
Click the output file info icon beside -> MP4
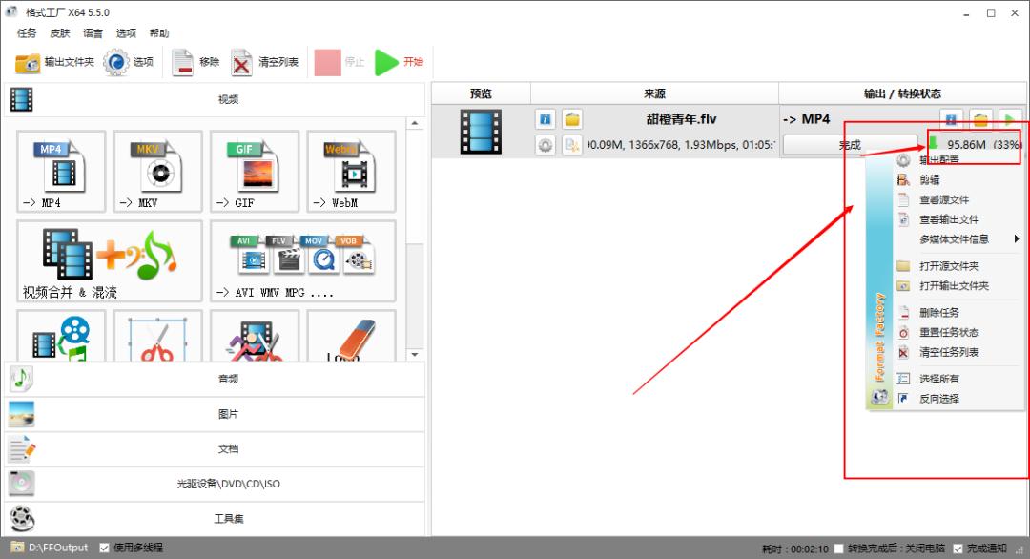click(951, 119)
